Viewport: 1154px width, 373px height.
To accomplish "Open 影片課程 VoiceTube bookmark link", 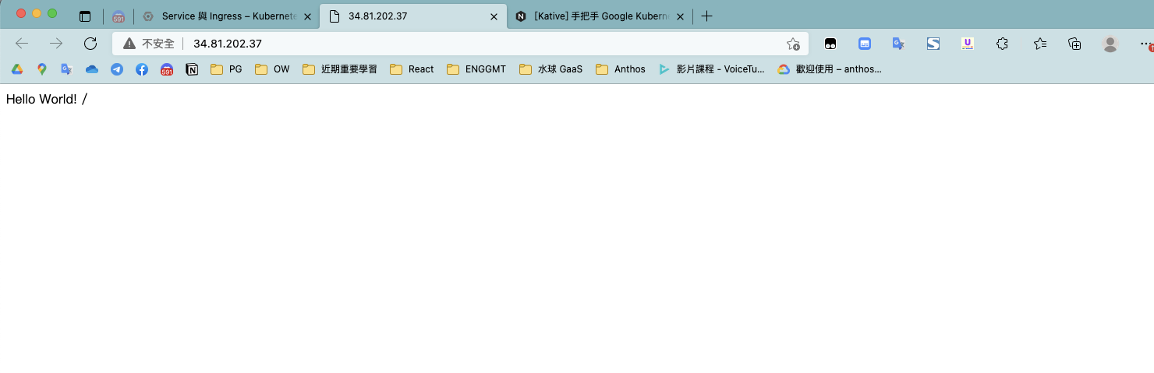I will [x=712, y=69].
